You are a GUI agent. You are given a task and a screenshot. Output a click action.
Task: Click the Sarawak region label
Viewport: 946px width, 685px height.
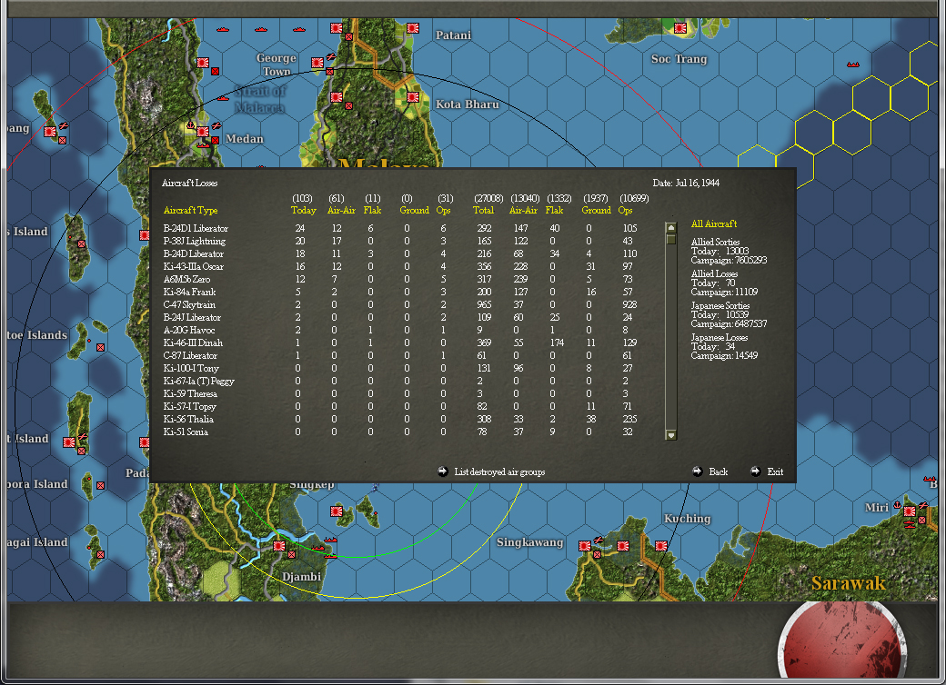[849, 583]
